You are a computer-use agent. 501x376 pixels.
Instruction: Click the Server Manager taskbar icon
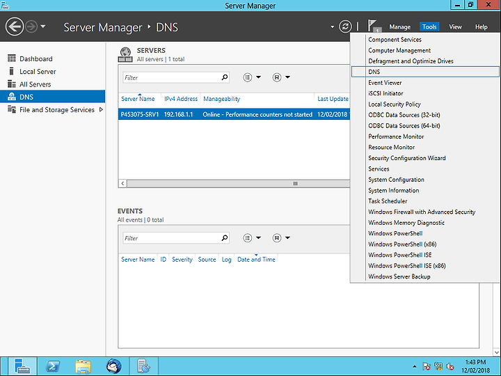pos(22,366)
